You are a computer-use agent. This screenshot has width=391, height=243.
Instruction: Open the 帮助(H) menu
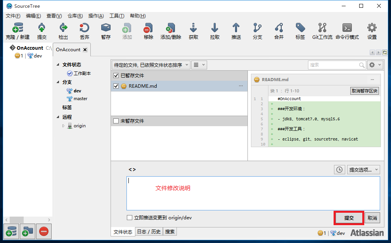pyautogui.click(x=138, y=16)
